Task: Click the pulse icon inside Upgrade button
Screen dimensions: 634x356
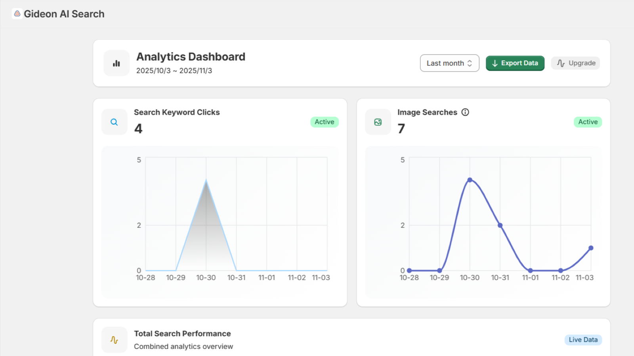Action: (x=561, y=63)
